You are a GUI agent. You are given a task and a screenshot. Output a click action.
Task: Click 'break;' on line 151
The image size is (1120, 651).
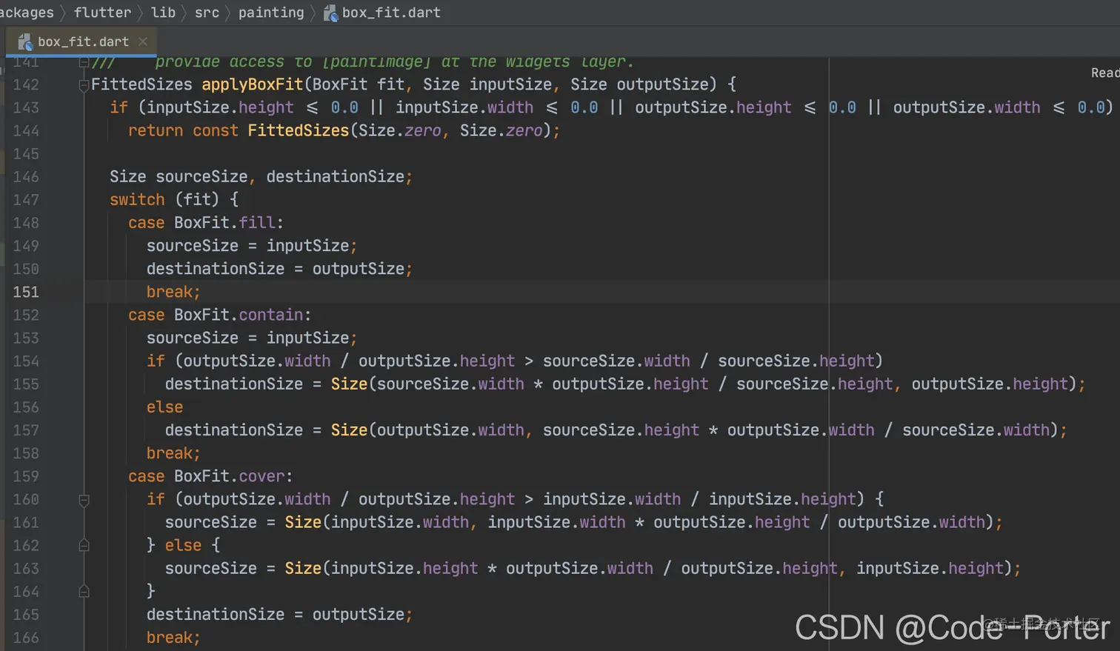[x=173, y=292]
